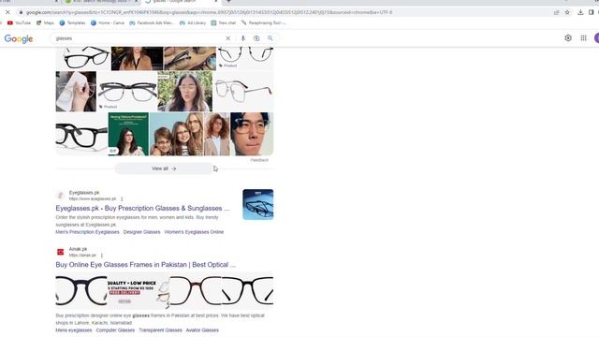
Task: Open the Home - Canva bookmark
Action: coord(108,22)
